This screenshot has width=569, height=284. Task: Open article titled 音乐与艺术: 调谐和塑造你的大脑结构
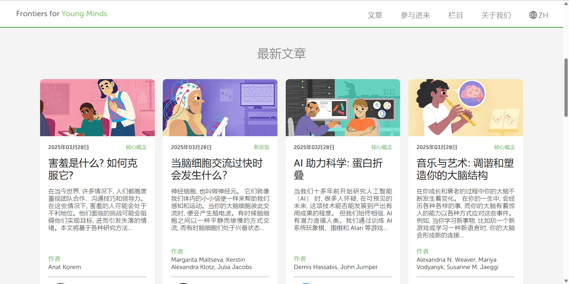[465, 169]
